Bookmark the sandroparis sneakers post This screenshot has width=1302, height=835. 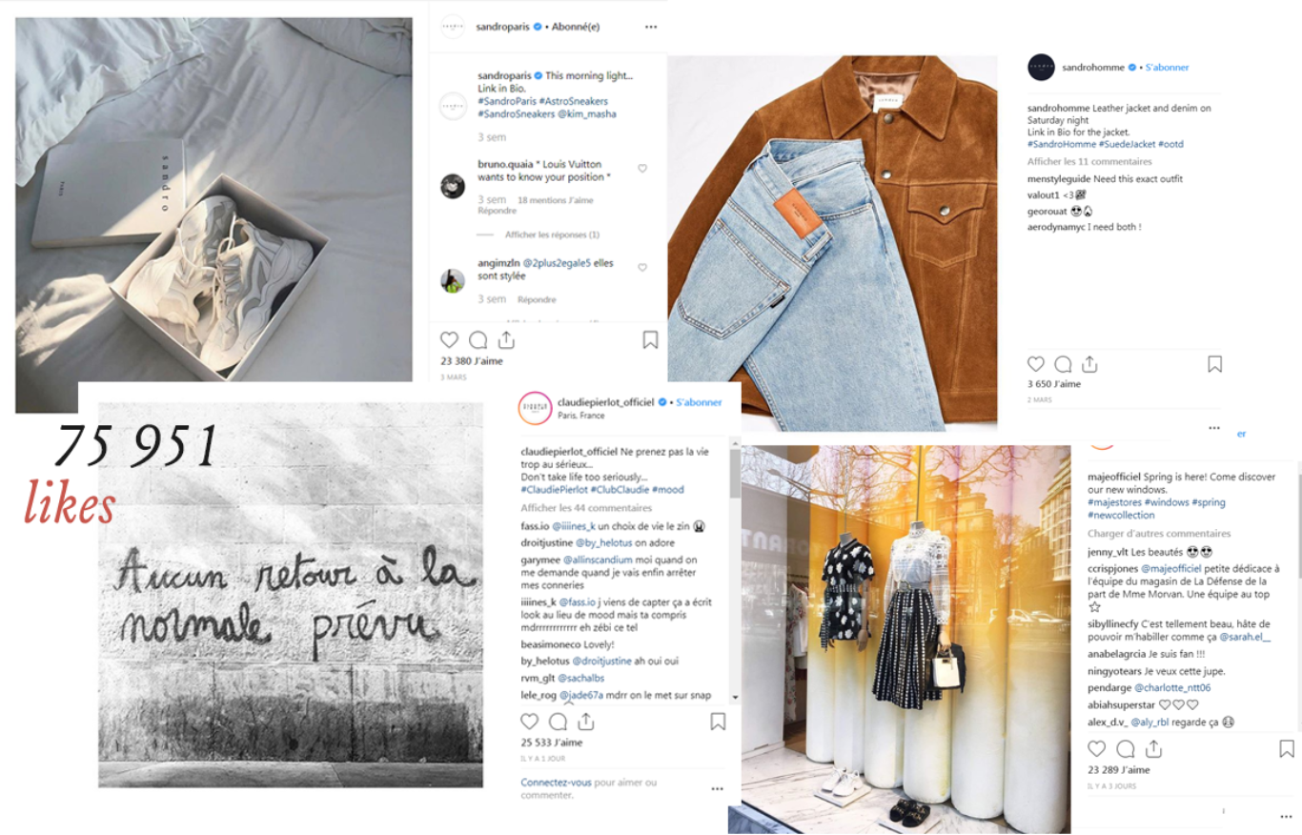(650, 339)
